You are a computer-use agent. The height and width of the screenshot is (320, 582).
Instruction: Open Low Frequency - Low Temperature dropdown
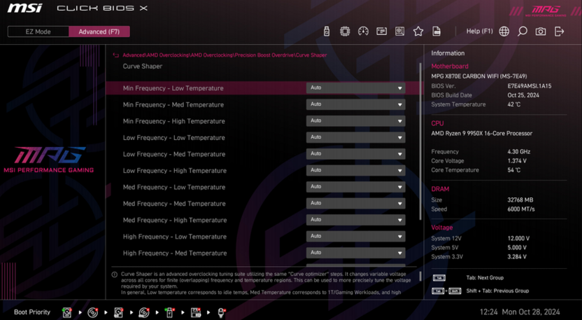(355, 137)
